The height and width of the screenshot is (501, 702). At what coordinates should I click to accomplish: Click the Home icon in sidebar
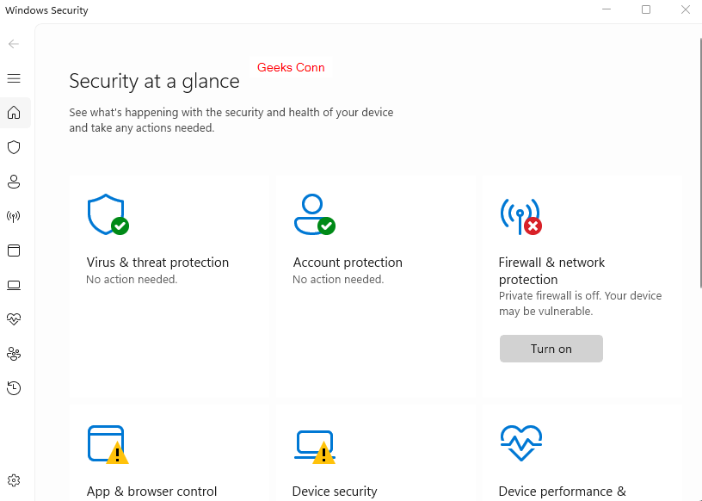14,113
